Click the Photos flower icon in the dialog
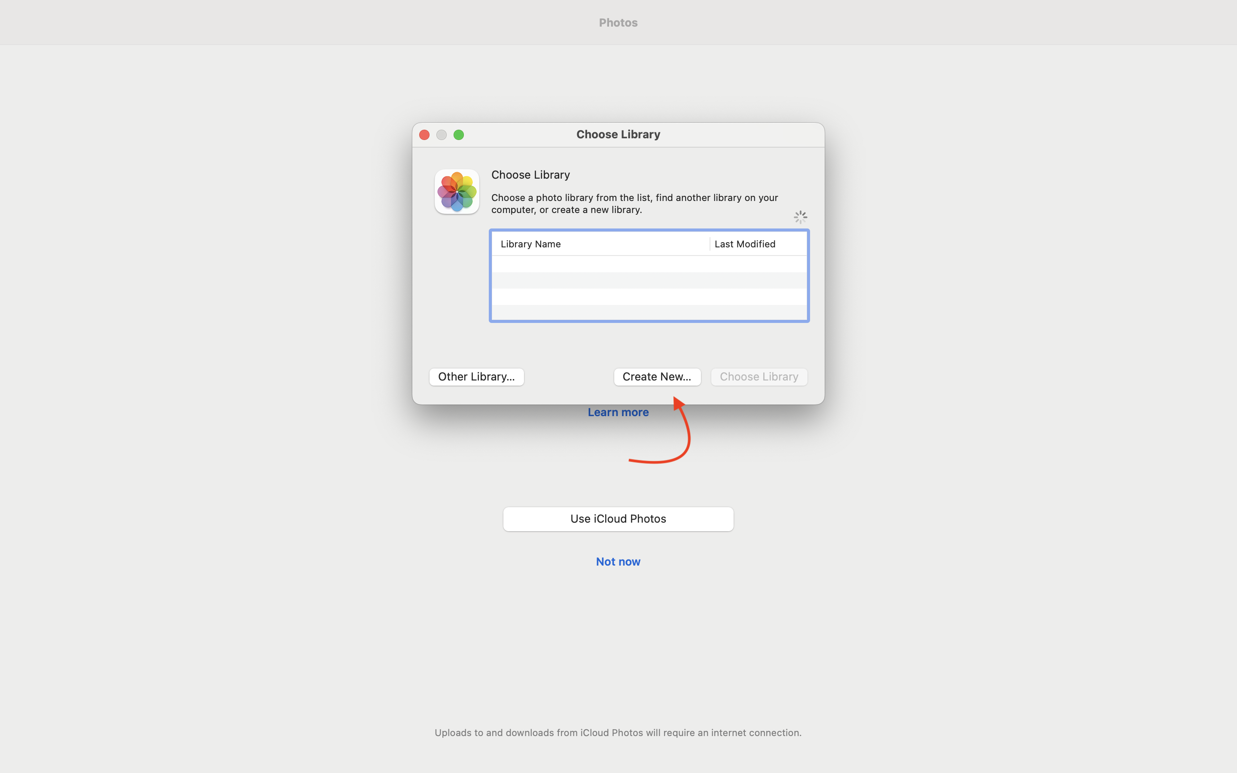Image resolution: width=1237 pixels, height=773 pixels. (457, 191)
